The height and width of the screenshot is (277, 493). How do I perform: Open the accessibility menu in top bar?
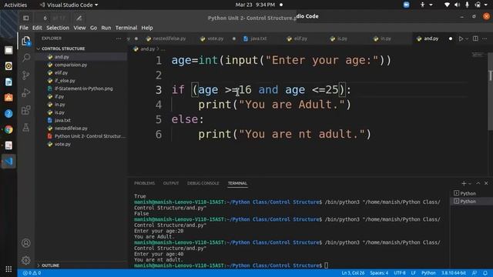[426, 5]
